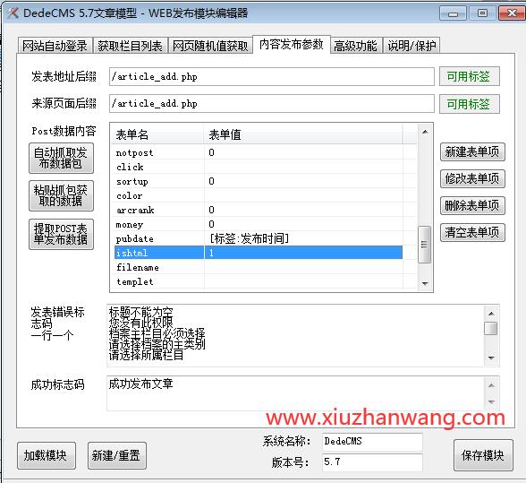Click the 版本号 input field
Viewport: 526px width, 483px height.
click(372, 462)
